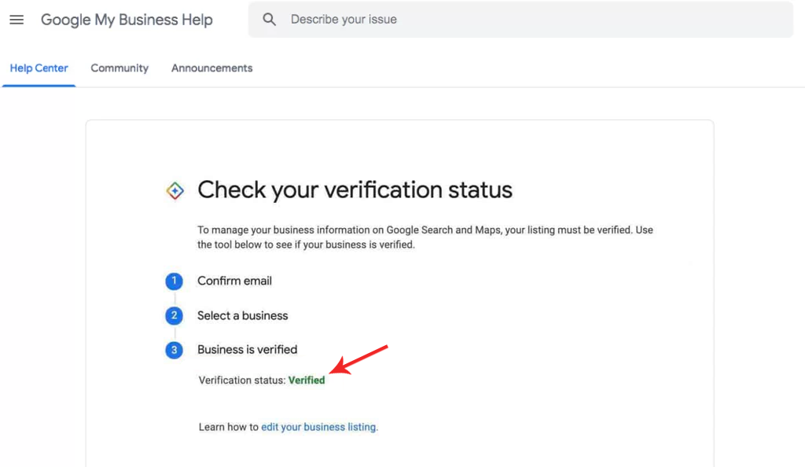Open step 1 circle for Confirm email
The image size is (805, 467).
(x=174, y=281)
